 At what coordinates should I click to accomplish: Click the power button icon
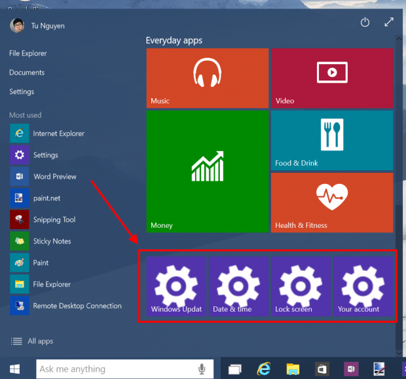point(365,22)
